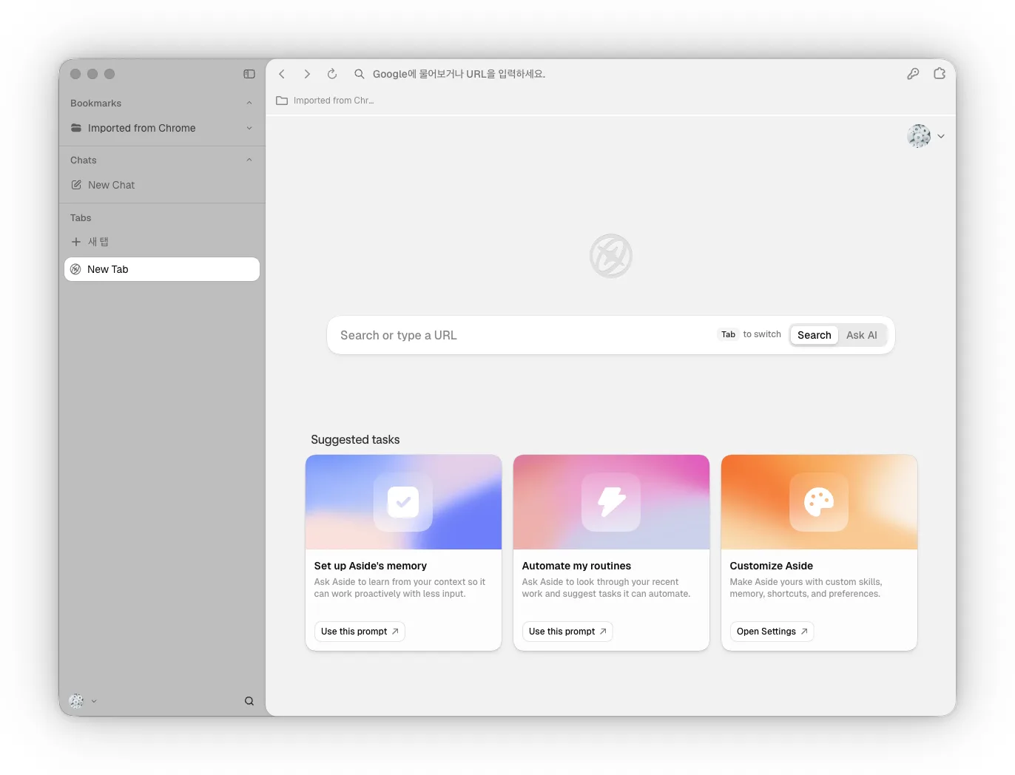The width and height of the screenshot is (1015, 775).
Task: Go forward with the right arrow
Action: click(x=307, y=74)
